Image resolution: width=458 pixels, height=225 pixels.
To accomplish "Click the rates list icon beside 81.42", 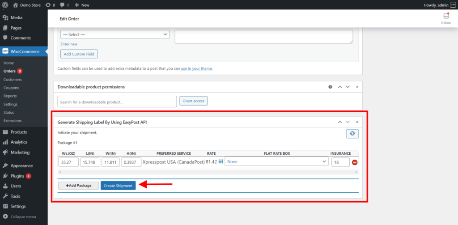I will 221,161.
